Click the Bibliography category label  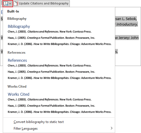click(x=17, y=19)
